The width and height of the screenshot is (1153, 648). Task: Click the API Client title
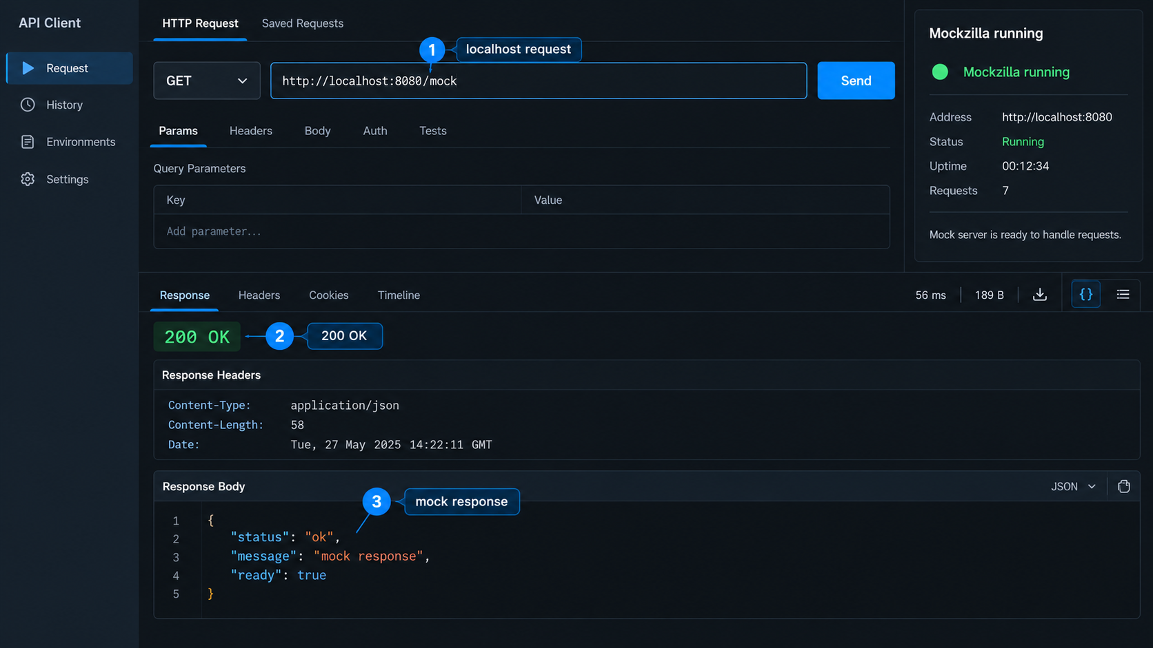(50, 23)
